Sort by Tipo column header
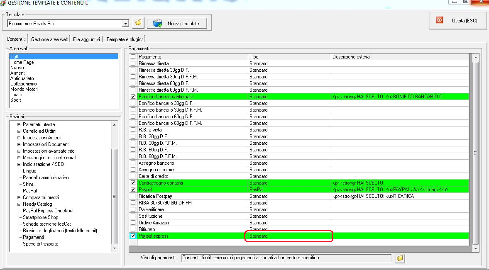 (x=289, y=57)
